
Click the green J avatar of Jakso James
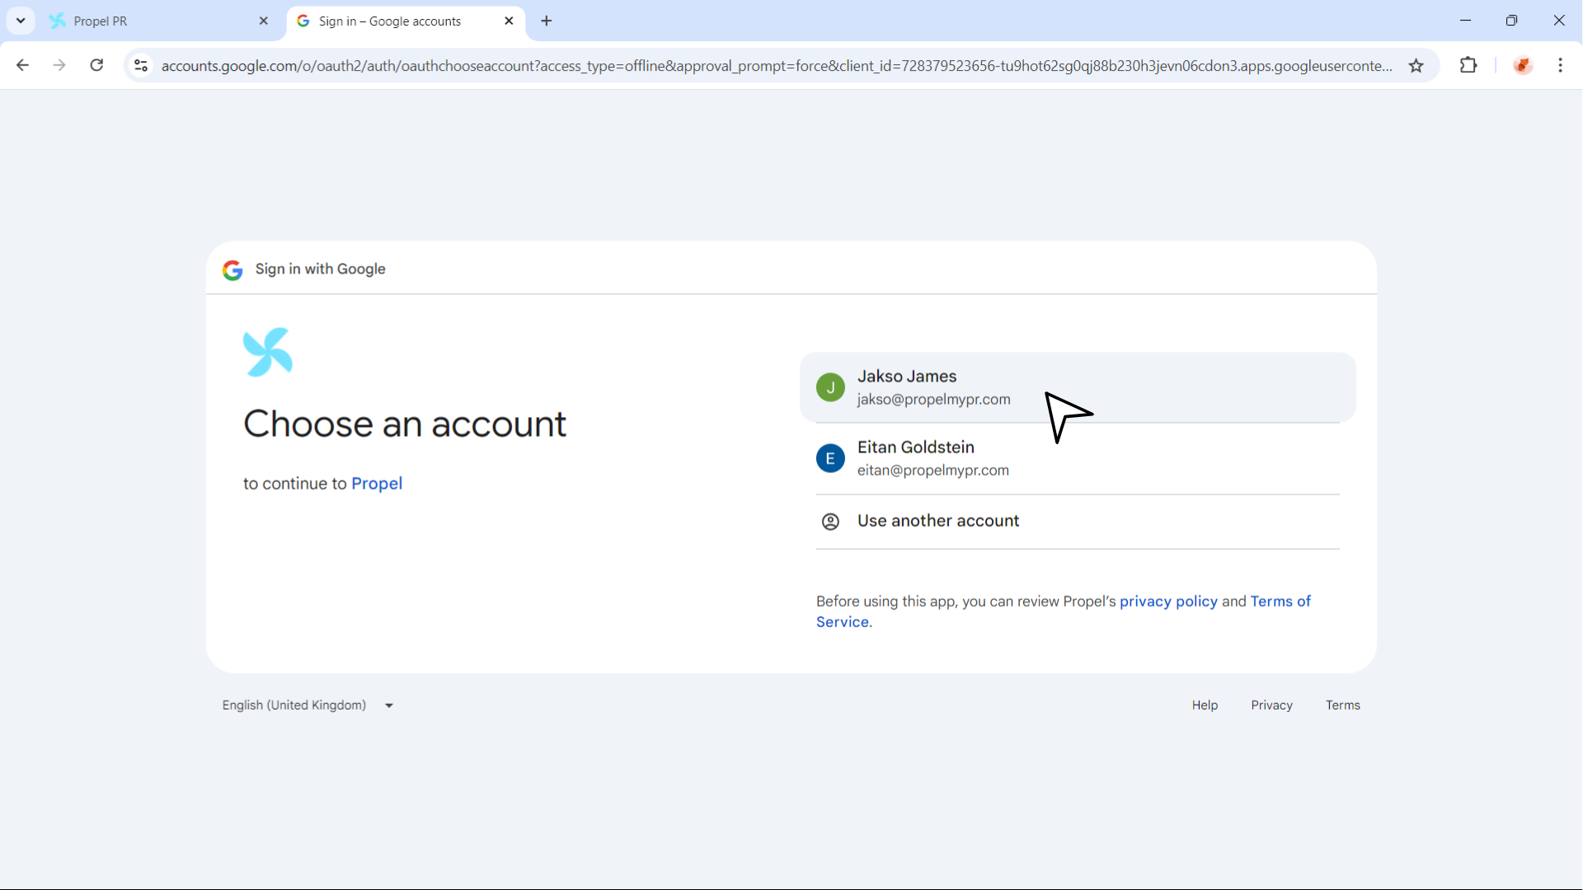830,387
